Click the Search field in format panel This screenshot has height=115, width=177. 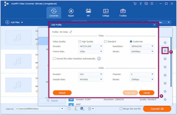pos(52,101)
